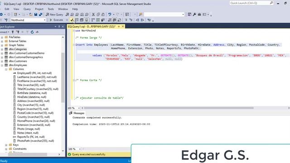Toggle Include Actual Execution Plan icon
The height and width of the screenshot is (163, 290).
pos(93,20)
